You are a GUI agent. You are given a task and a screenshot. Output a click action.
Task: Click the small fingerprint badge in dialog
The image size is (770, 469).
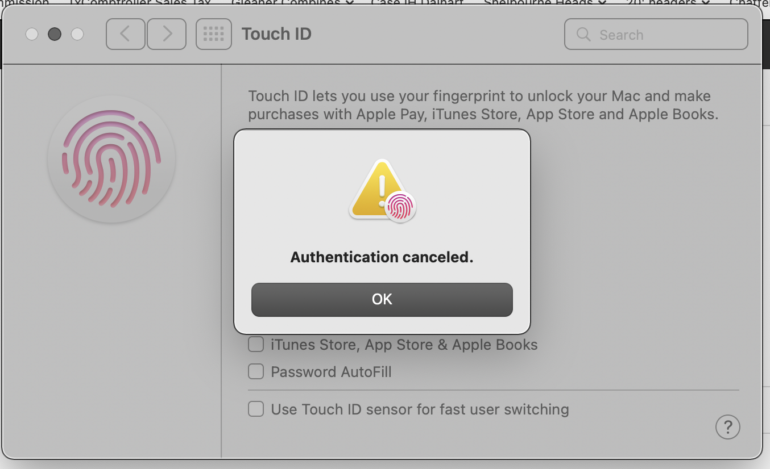pyautogui.click(x=400, y=207)
